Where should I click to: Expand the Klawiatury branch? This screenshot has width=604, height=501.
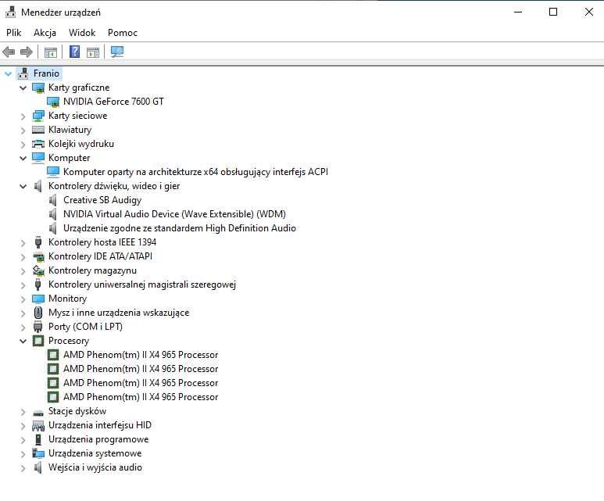point(23,131)
